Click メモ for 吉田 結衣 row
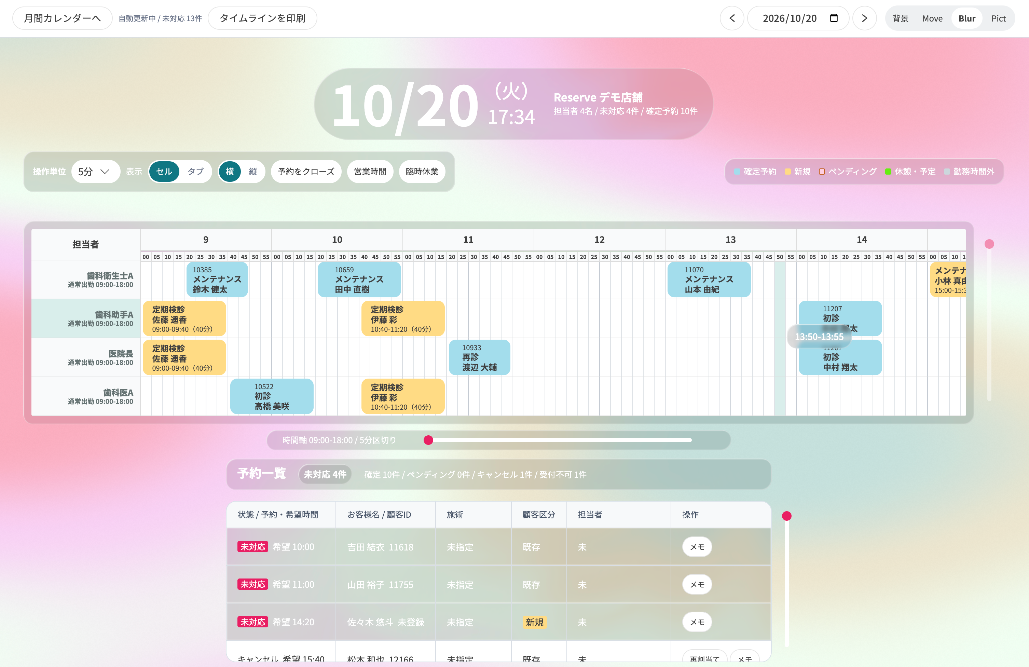1029x667 pixels. (697, 547)
